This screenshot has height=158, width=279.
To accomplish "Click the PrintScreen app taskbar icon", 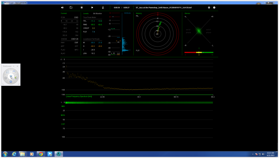I will point(50,154).
